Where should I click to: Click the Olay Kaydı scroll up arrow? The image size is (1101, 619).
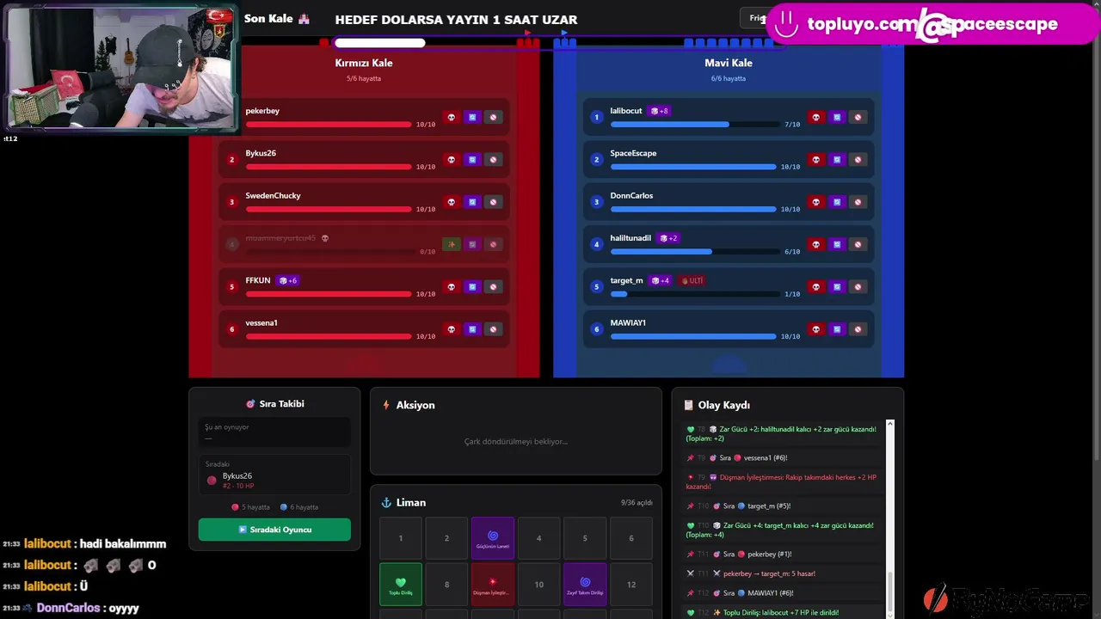(x=890, y=425)
